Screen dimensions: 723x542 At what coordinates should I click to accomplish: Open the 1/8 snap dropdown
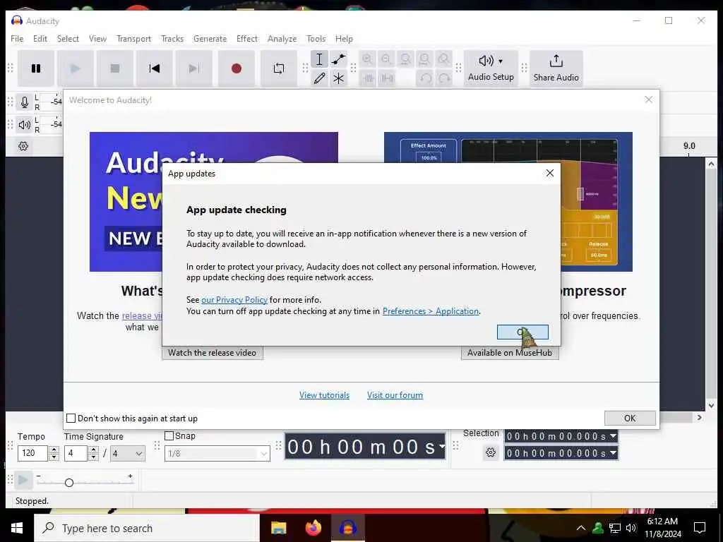(217, 454)
